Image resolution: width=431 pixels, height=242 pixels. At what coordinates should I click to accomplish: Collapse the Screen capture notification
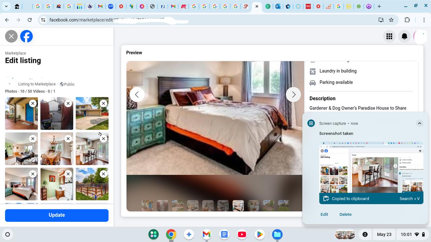420,123
